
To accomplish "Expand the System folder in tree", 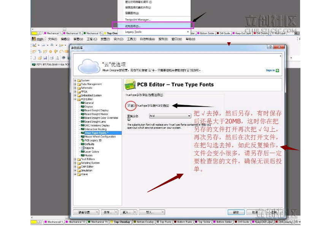I will point(75,80).
